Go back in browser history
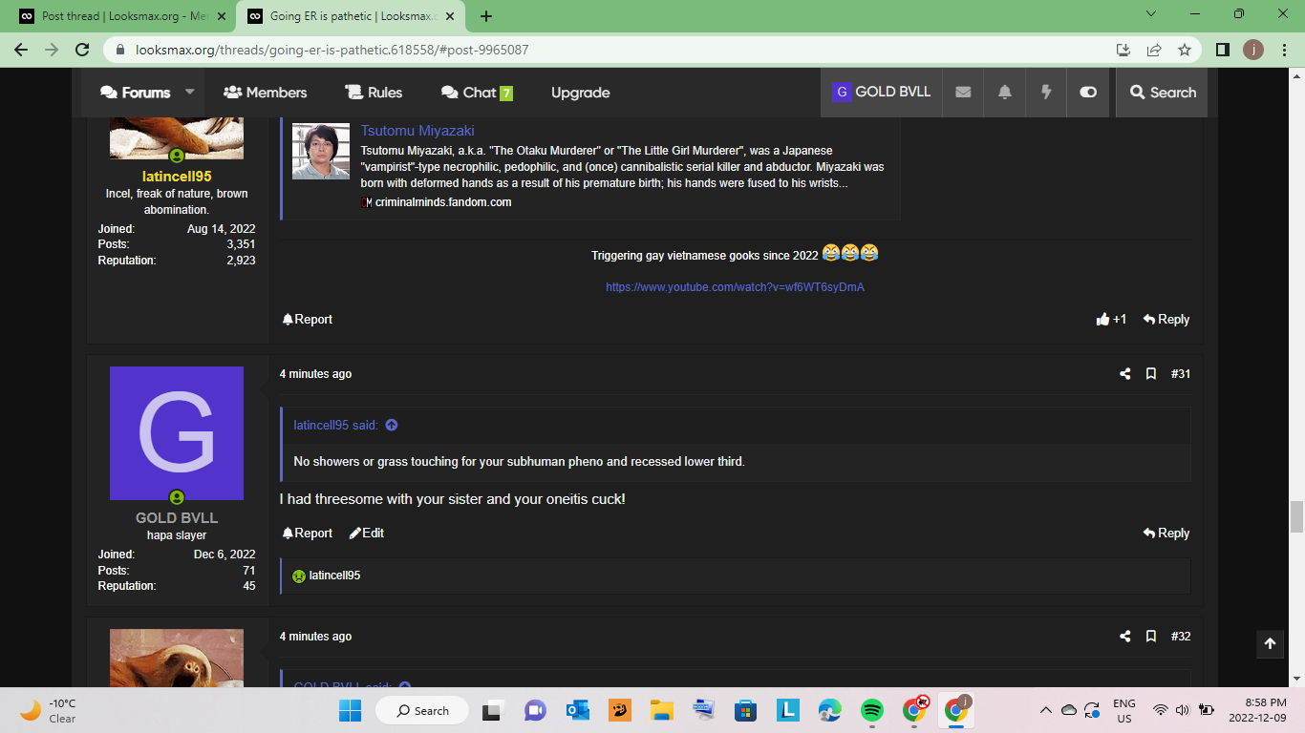Viewport: 1305px width, 733px height. click(x=21, y=50)
